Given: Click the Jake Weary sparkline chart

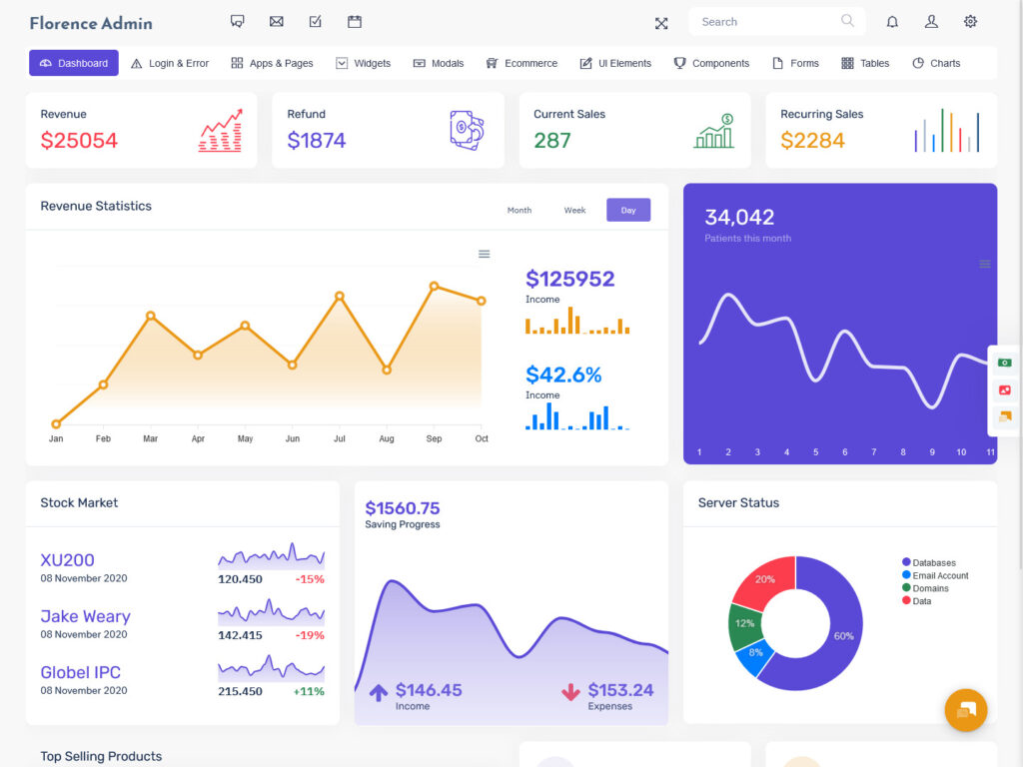Looking at the screenshot, I should point(272,612).
